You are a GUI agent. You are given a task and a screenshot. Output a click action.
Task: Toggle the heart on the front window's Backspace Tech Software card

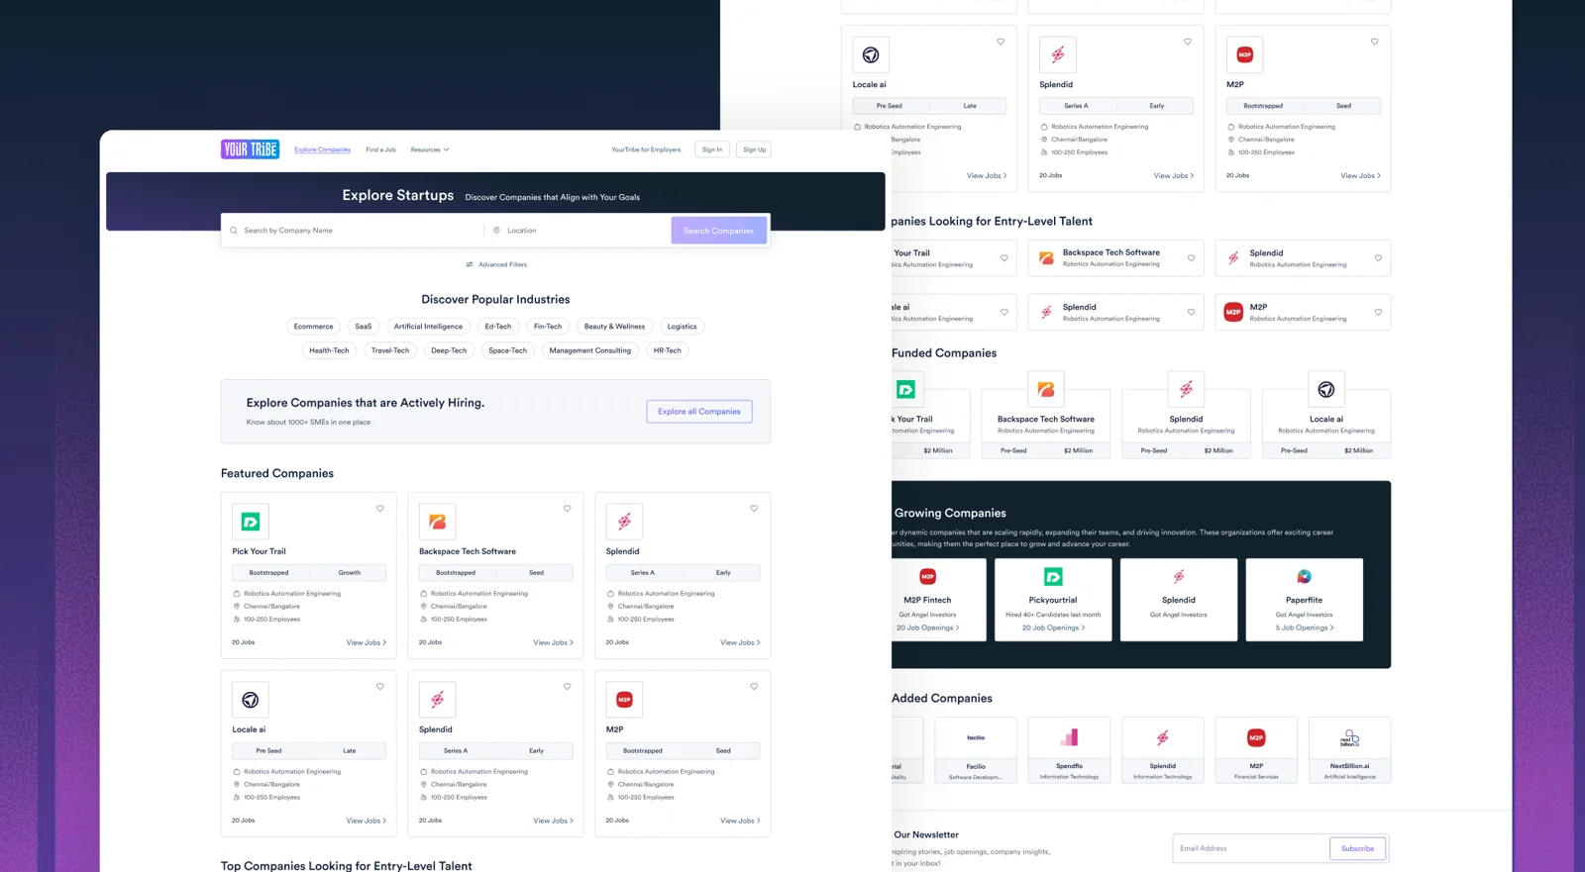[x=568, y=509]
